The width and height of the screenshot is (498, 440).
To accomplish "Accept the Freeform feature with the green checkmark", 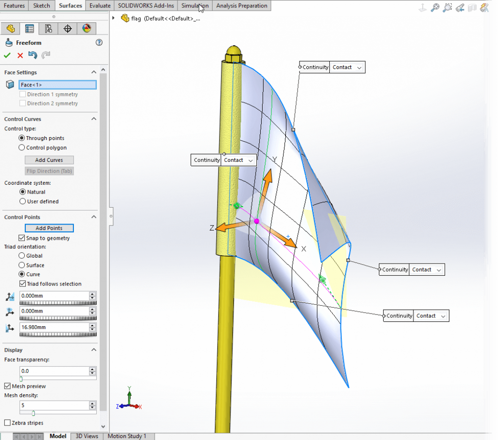I will (7, 55).
